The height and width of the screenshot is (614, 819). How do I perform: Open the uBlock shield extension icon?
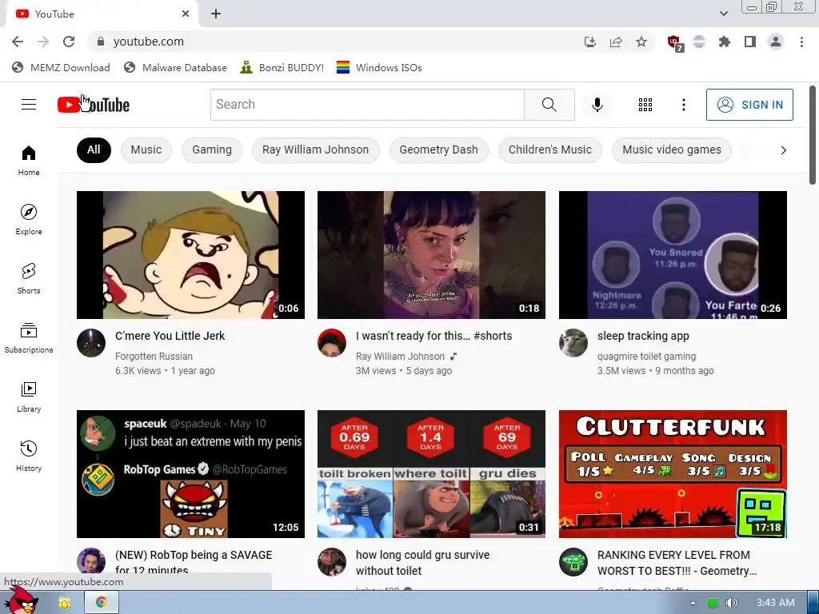tap(675, 43)
